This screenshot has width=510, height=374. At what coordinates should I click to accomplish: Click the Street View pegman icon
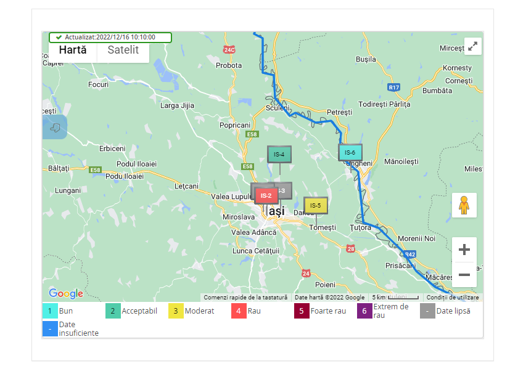pyautogui.click(x=464, y=205)
